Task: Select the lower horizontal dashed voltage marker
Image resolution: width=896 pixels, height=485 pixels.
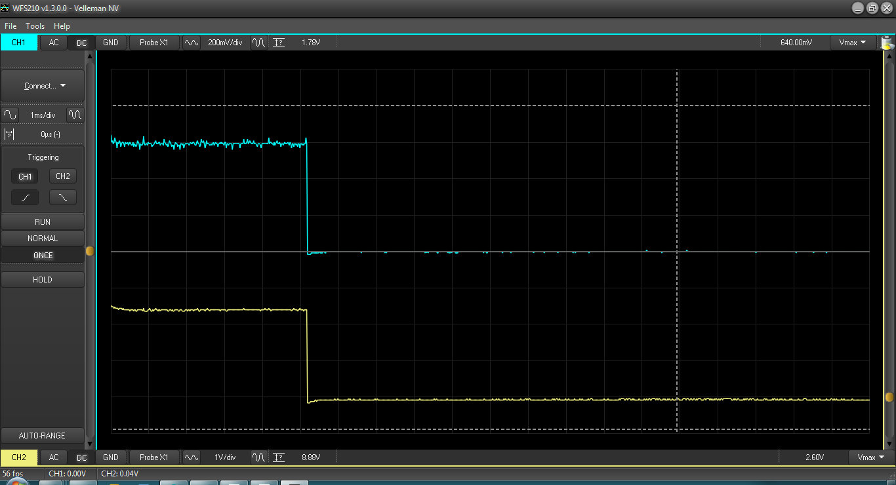Action: (491, 430)
